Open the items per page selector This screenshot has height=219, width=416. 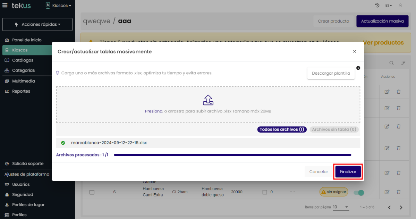341,207
